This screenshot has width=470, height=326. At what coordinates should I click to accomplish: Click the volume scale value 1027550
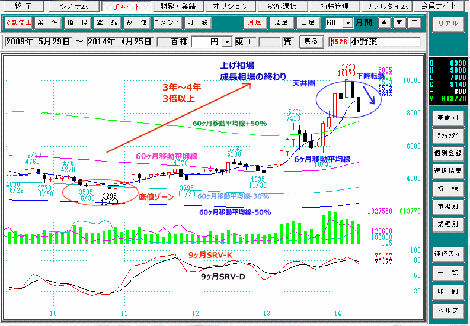pos(380,211)
